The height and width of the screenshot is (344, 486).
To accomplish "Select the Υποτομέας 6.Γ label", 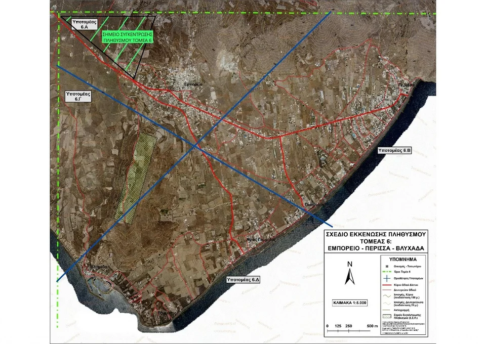I will (x=78, y=97).
